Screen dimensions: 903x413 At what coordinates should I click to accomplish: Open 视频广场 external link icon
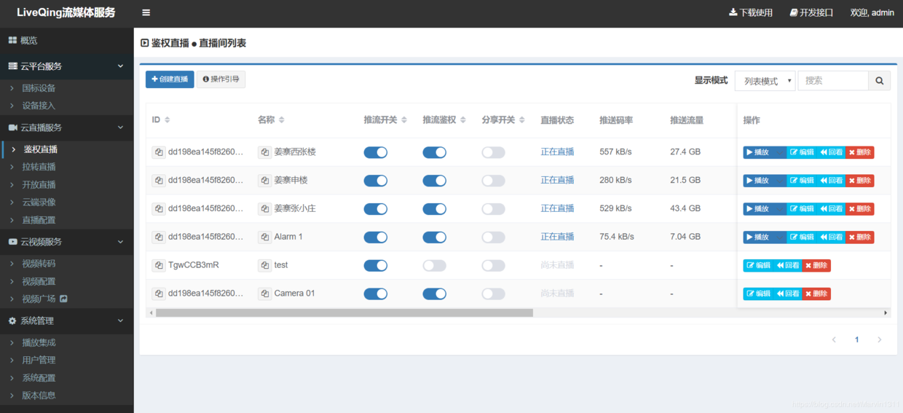point(63,299)
